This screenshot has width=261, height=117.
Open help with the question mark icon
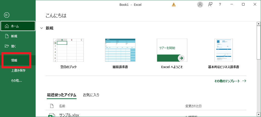tap(220, 5)
